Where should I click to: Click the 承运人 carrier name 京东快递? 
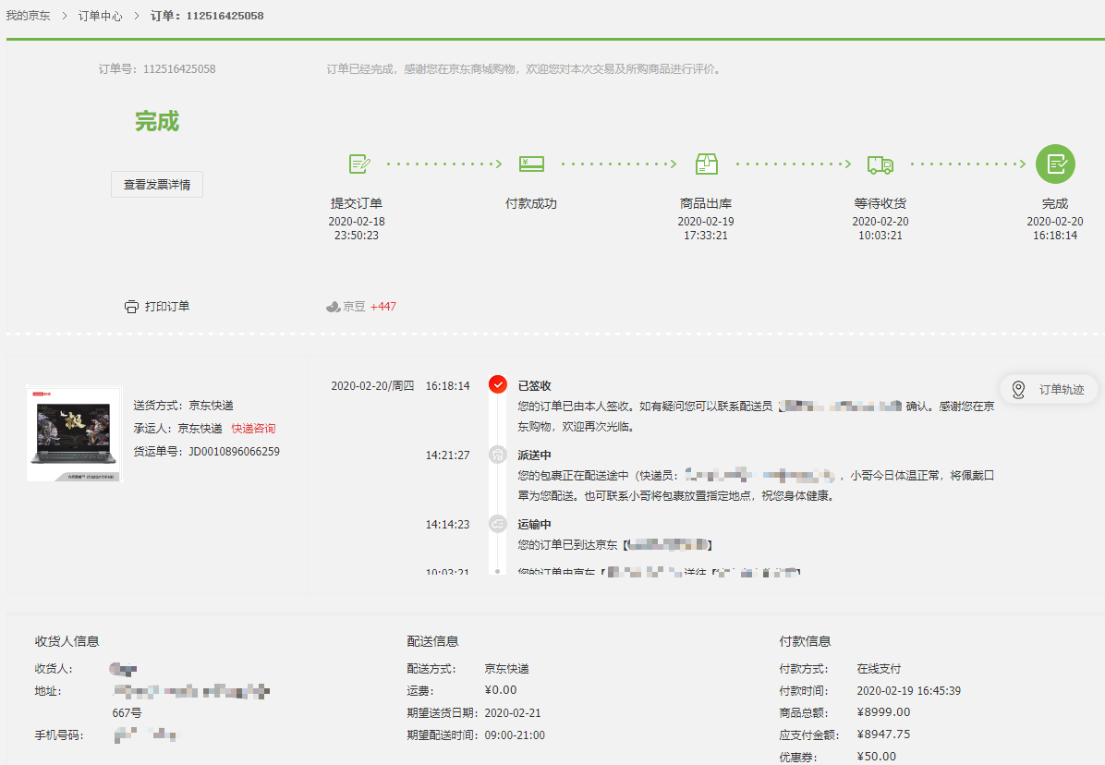[200, 429]
